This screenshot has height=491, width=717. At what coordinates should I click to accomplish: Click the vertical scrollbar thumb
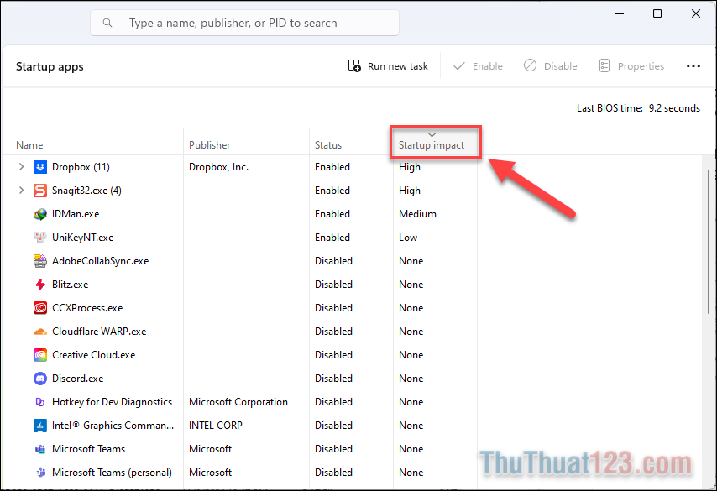pyautogui.click(x=709, y=242)
